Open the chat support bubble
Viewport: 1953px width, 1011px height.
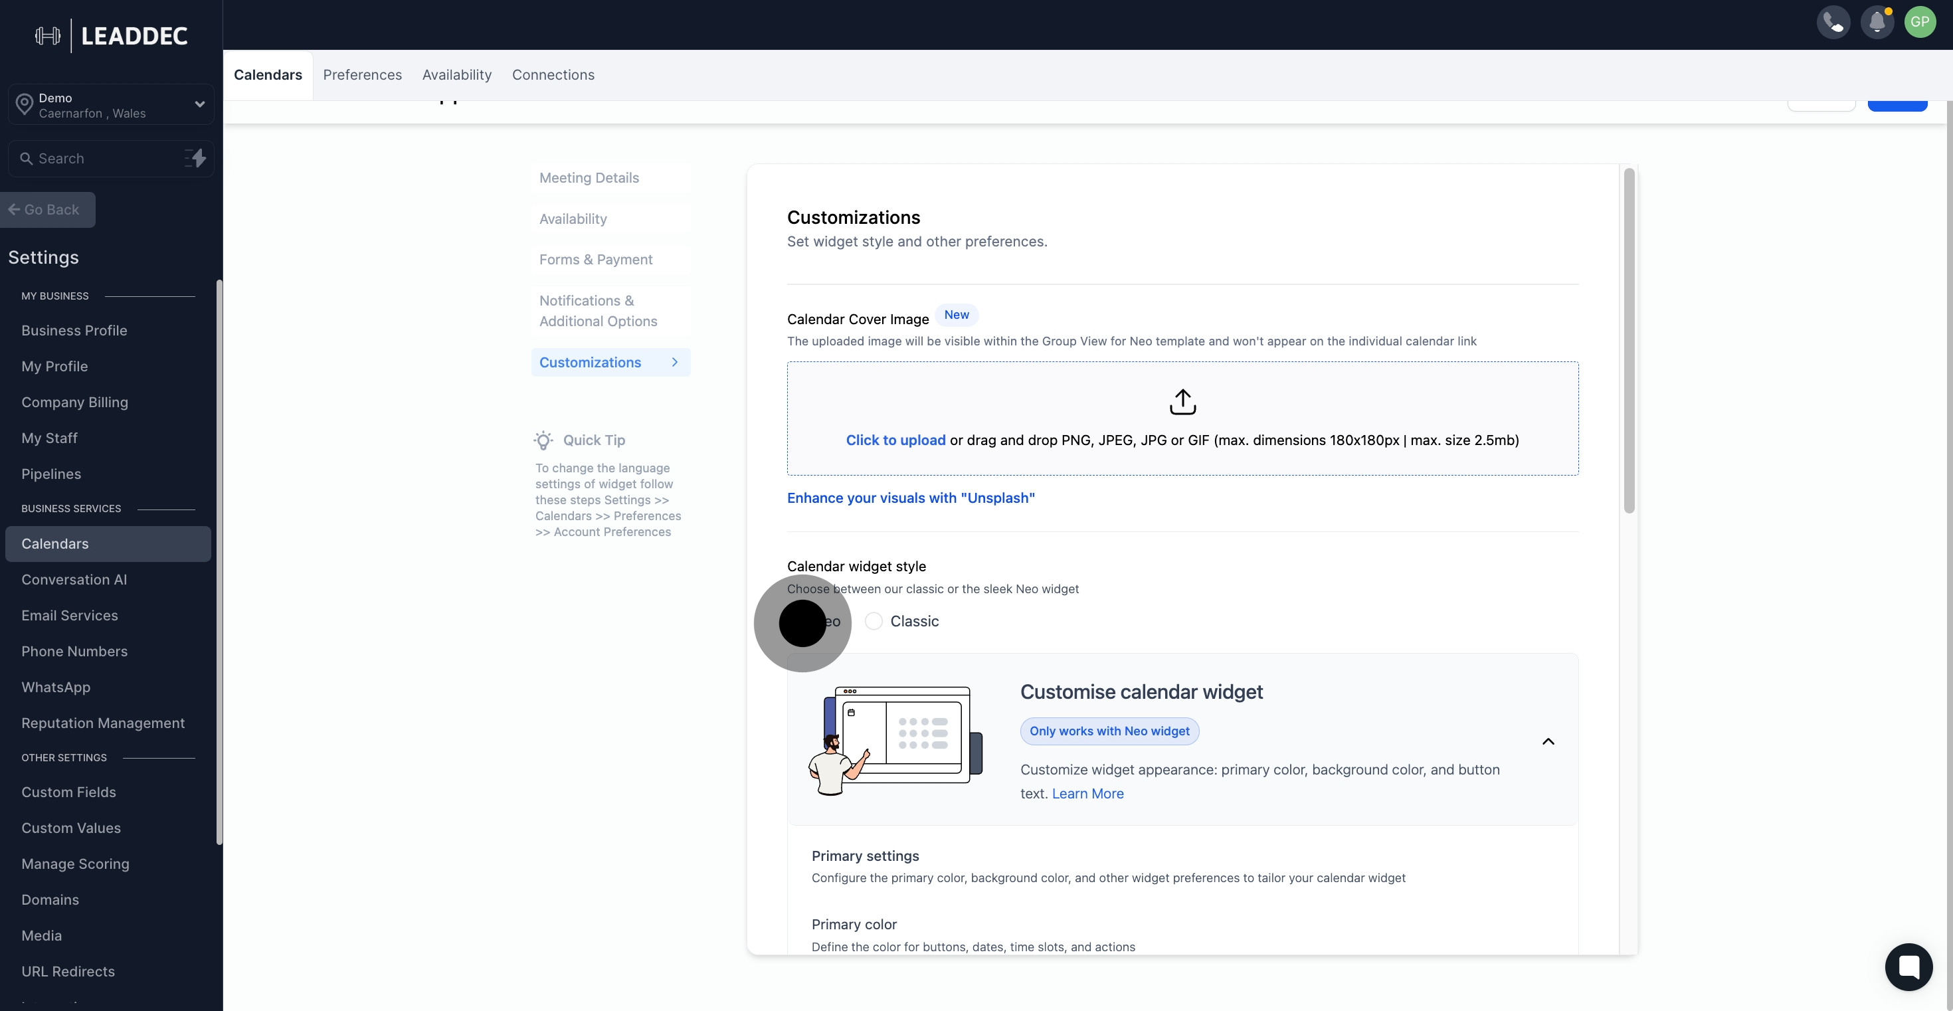tap(1908, 966)
